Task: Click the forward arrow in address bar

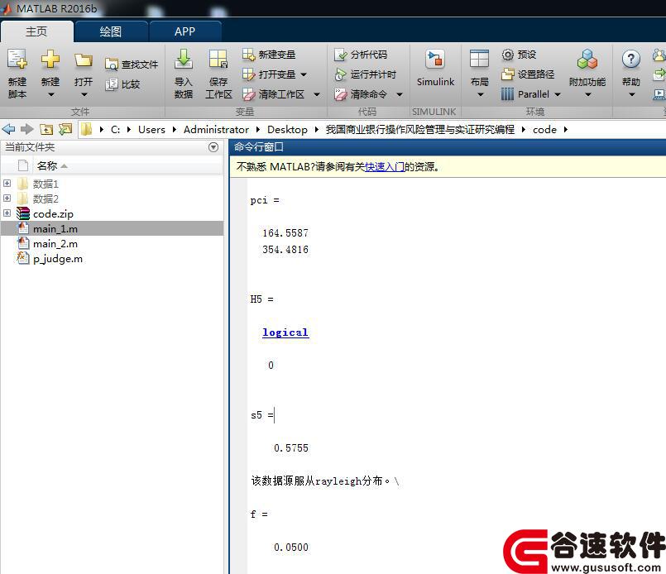Action: (27, 129)
